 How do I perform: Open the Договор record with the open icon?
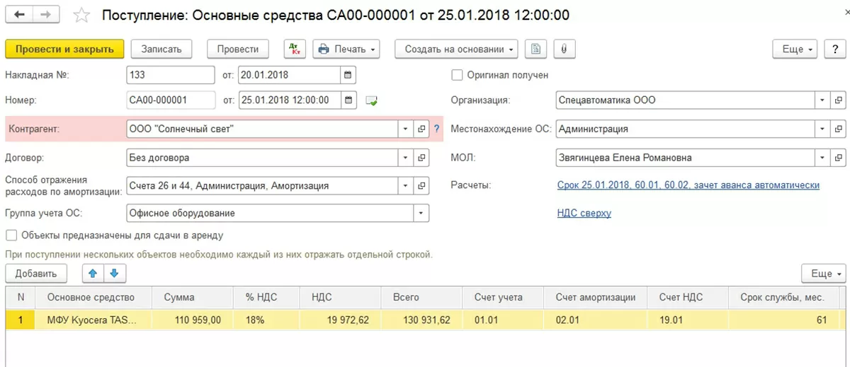421,158
